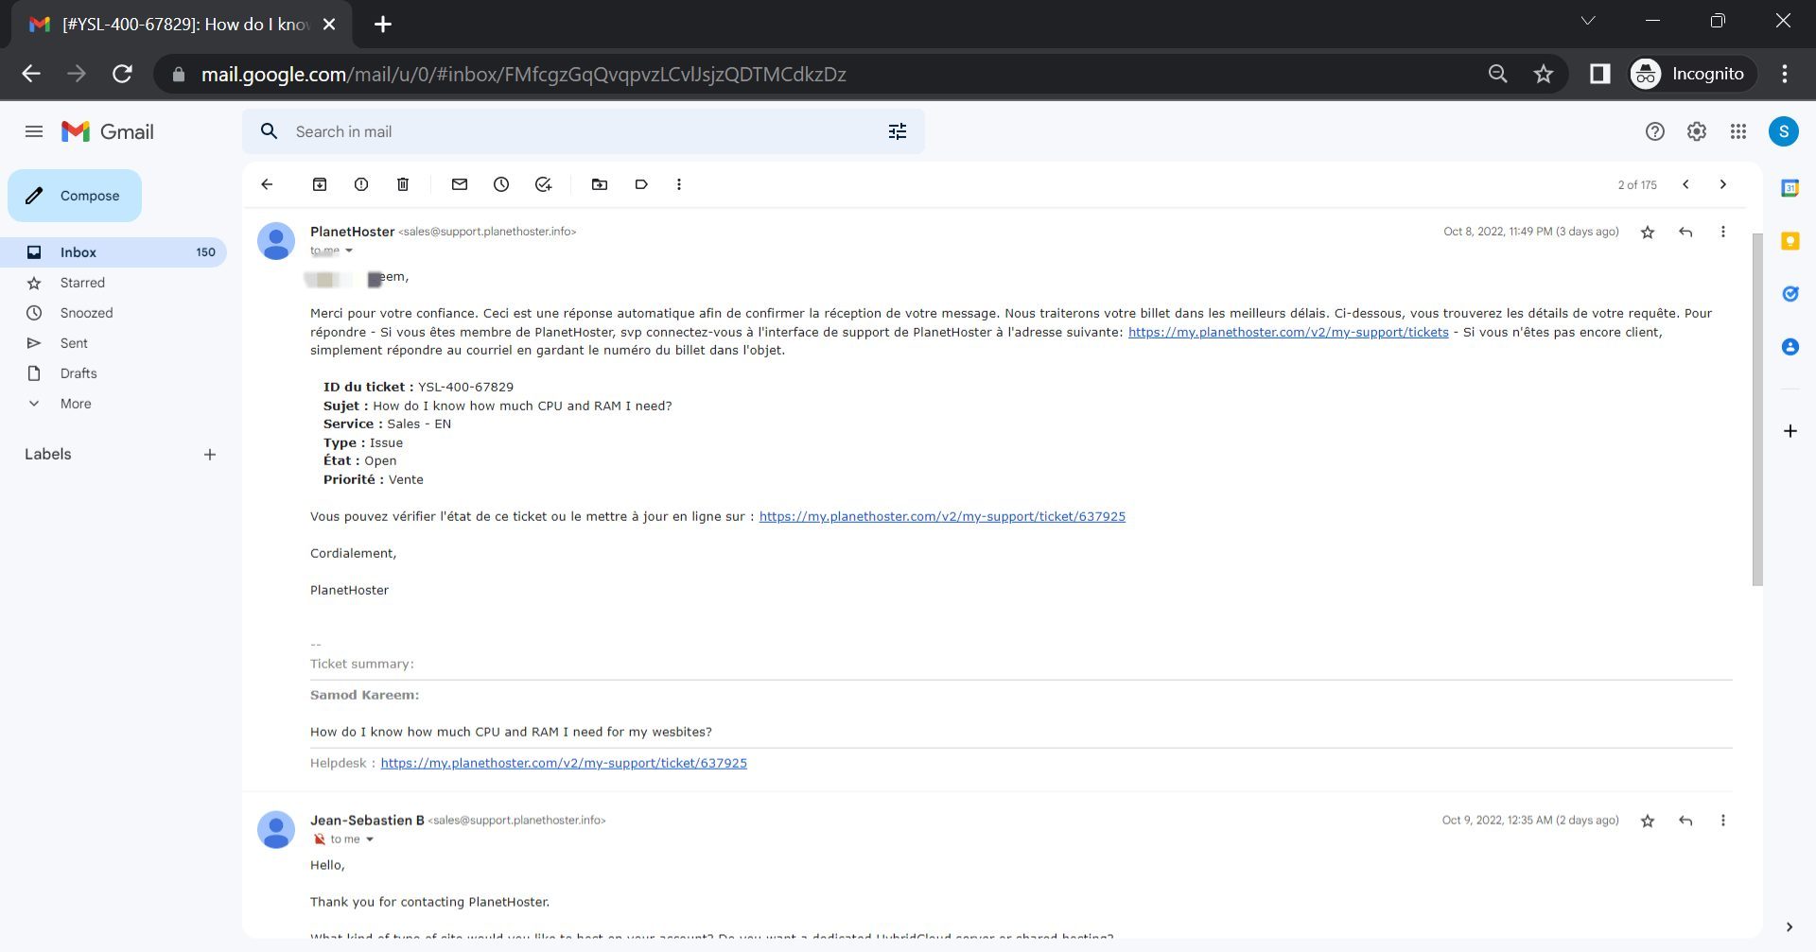Show search options filter icon
Viewport: 1816px width, 952px height.
pyautogui.click(x=898, y=131)
